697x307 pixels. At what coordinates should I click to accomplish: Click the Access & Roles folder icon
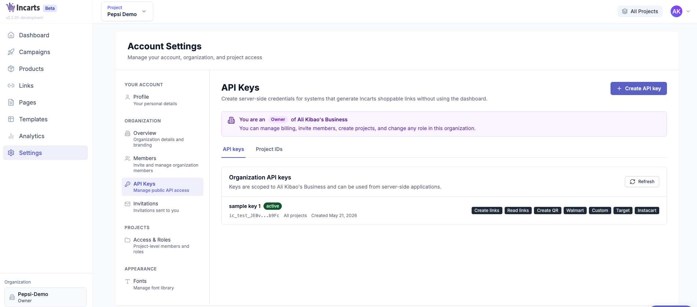coord(128,240)
